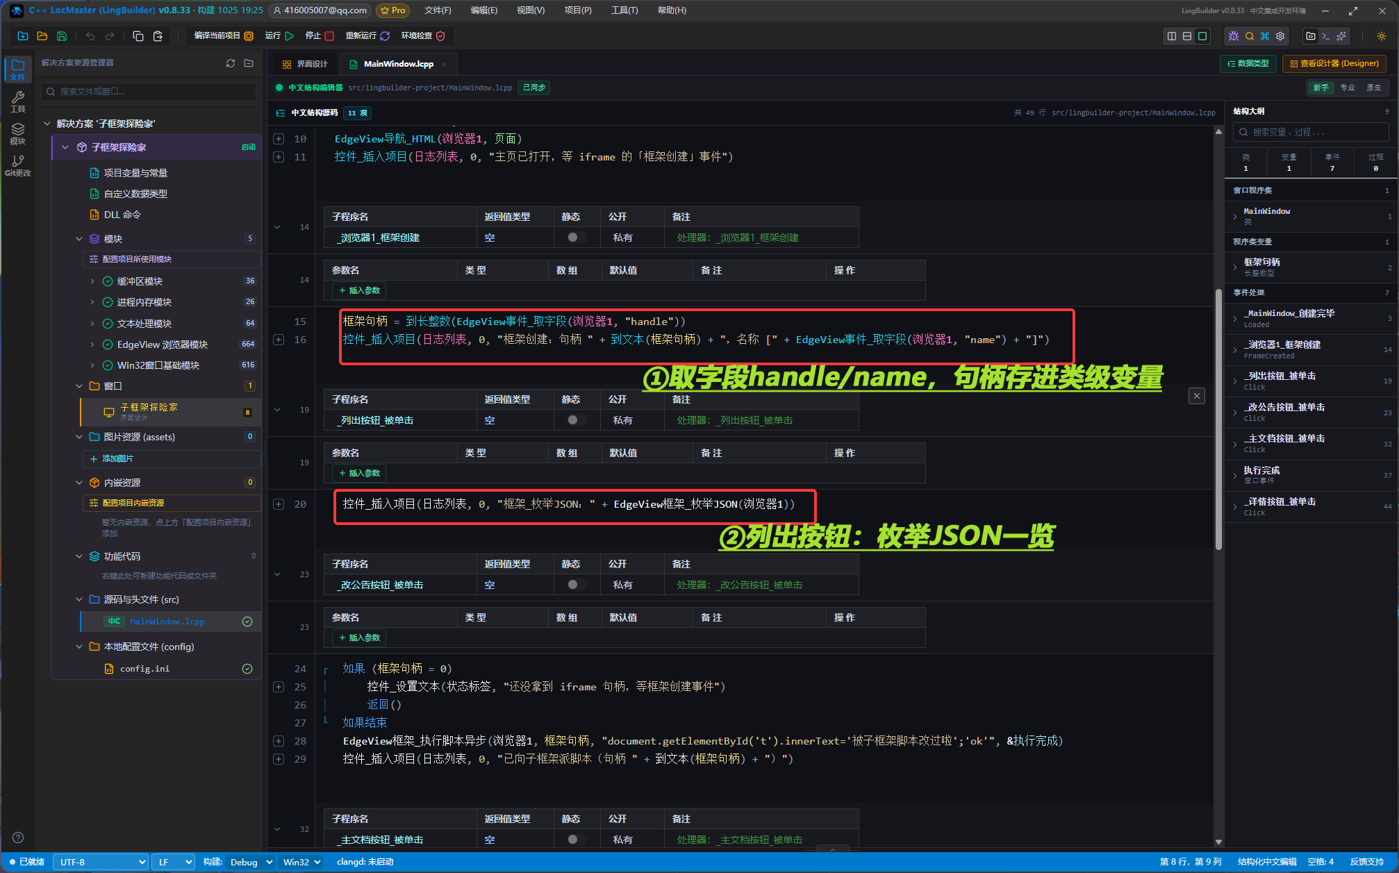This screenshot has height=873, width=1399.
Task: Stop execution with 停止
Action: pyautogui.click(x=320, y=36)
